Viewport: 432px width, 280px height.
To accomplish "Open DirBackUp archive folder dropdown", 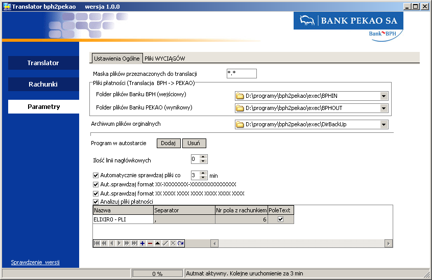I will click(x=383, y=125).
